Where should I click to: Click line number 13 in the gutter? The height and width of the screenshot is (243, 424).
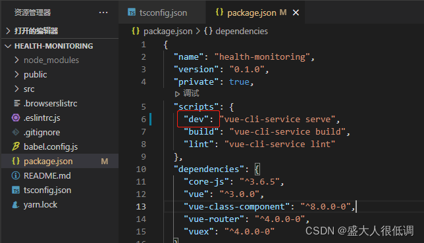[x=141, y=207]
